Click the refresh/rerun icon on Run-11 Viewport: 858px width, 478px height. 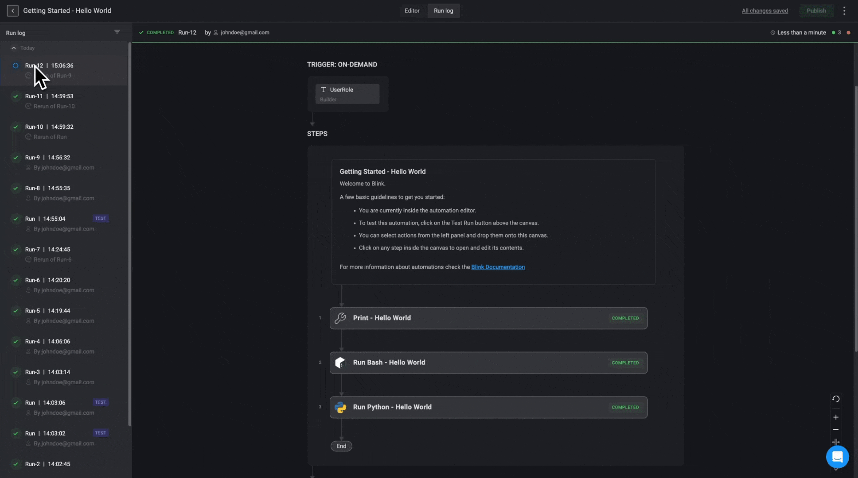27,107
